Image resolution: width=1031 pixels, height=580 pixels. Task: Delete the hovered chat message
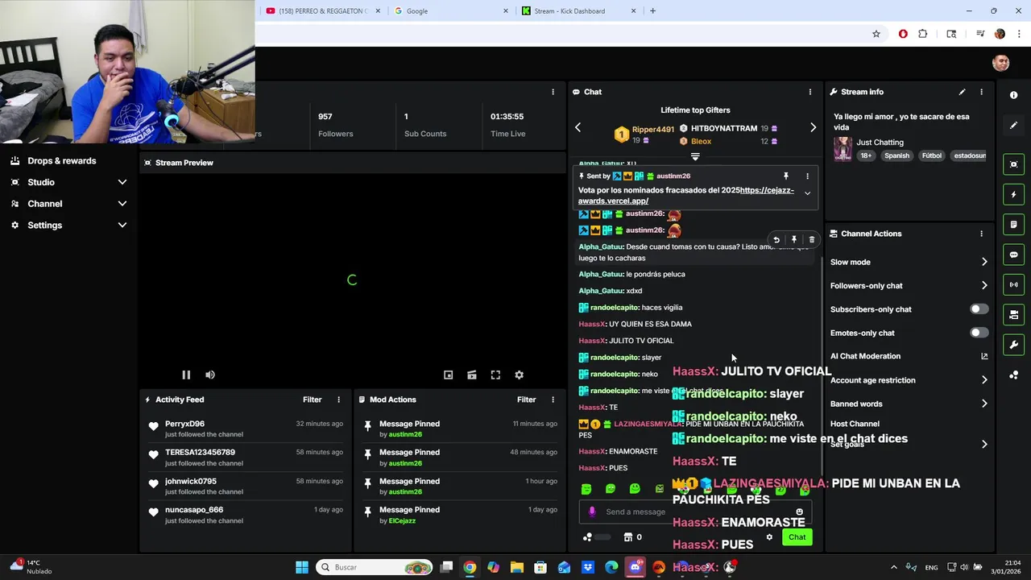811,239
